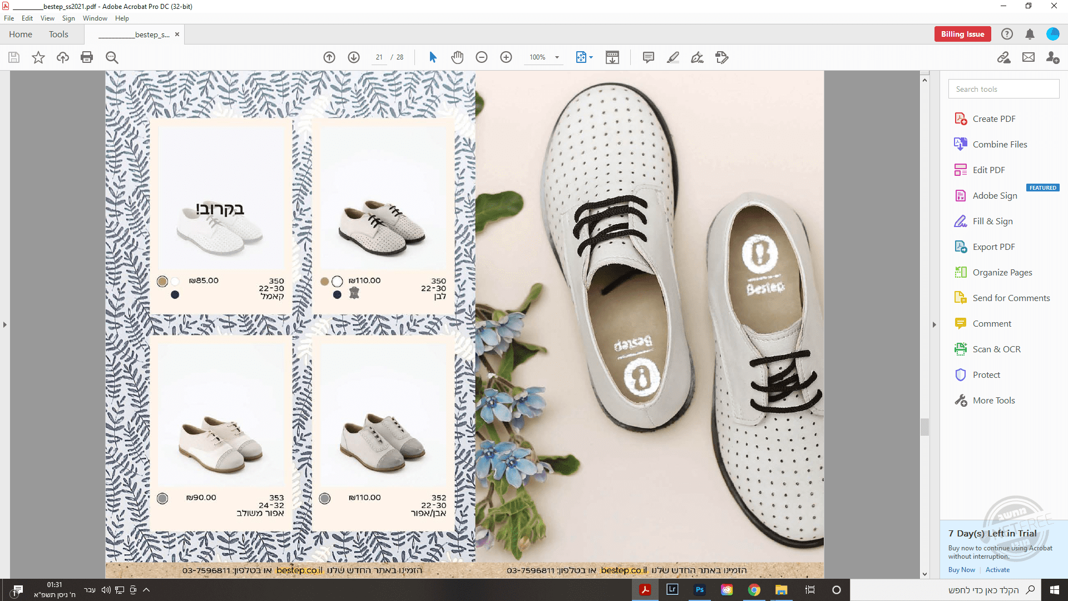Image resolution: width=1068 pixels, height=601 pixels.
Task: Click the Print file icon
Action: pyautogui.click(x=87, y=57)
